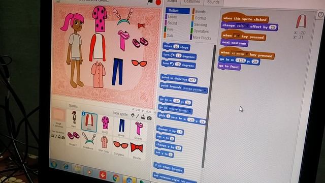This screenshot has height=183, width=325.
Task: Paint new backdrop brush icon
Action: [56, 137]
